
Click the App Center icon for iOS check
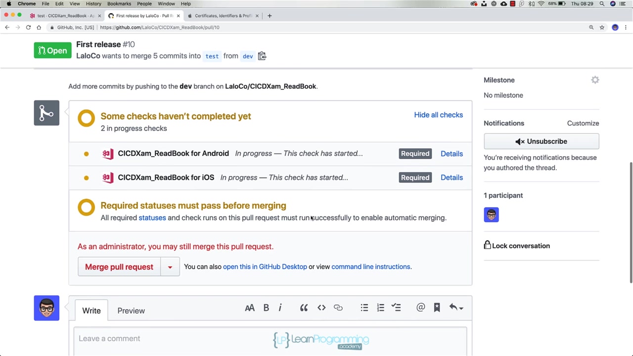pyautogui.click(x=108, y=178)
